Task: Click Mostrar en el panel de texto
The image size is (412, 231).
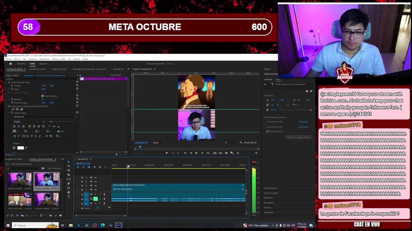Action: (x=298, y=137)
